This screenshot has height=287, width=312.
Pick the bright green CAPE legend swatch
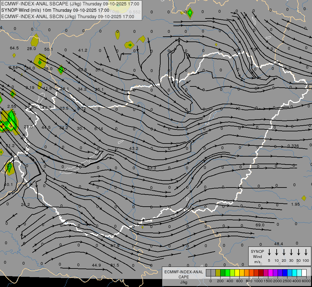pyautogui.click(x=228, y=273)
